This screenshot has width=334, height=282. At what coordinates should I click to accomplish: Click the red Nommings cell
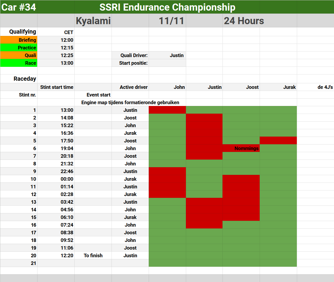point(241,148)
